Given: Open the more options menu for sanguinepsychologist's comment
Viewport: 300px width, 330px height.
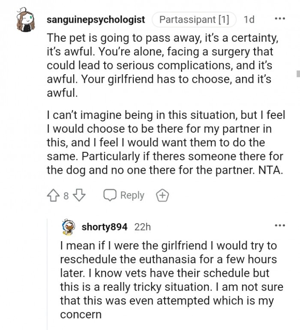Looking at the screenshot, I should [279, 19].
